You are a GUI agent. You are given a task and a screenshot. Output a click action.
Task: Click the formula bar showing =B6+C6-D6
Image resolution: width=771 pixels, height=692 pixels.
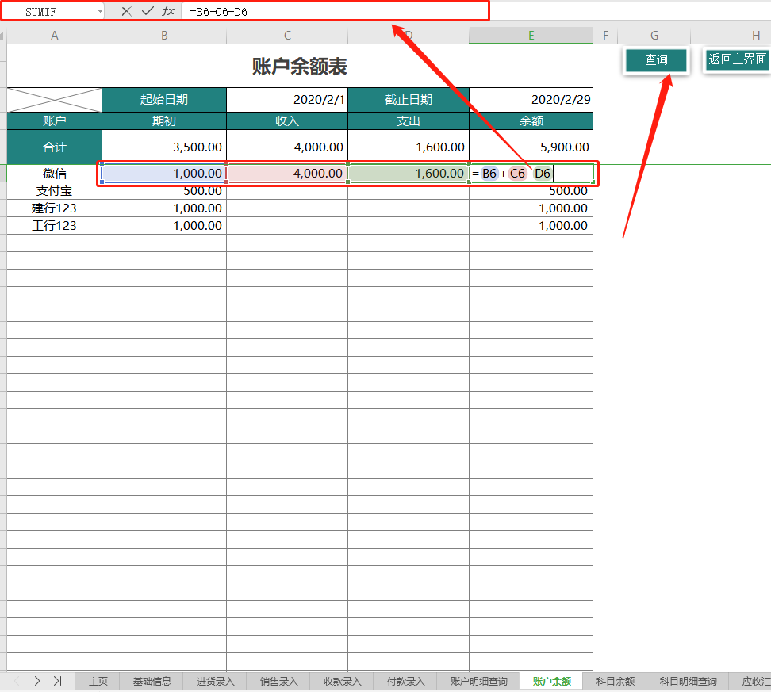[335, 12]
